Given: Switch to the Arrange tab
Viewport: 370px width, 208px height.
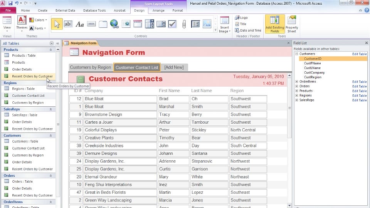Looking at the screenshot, I should tap(158, 10).
